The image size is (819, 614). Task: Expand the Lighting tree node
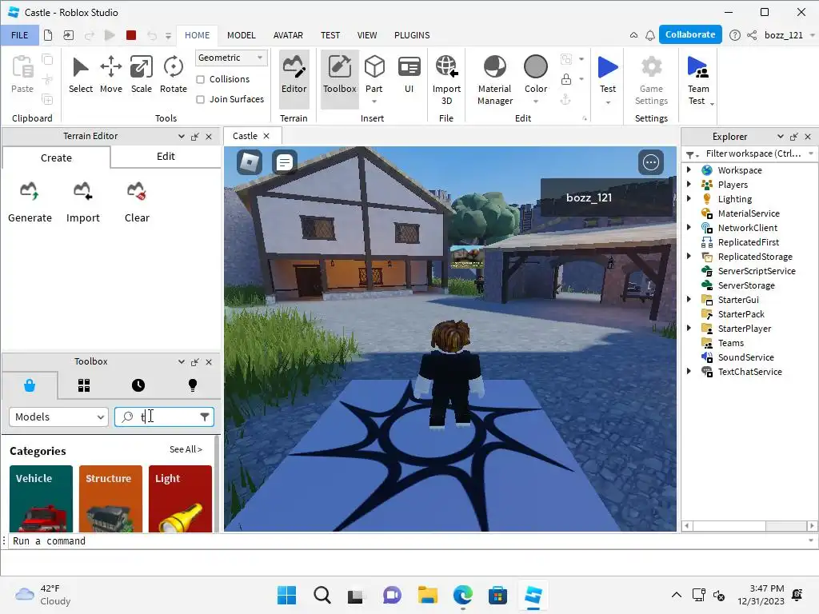(689, 198)
